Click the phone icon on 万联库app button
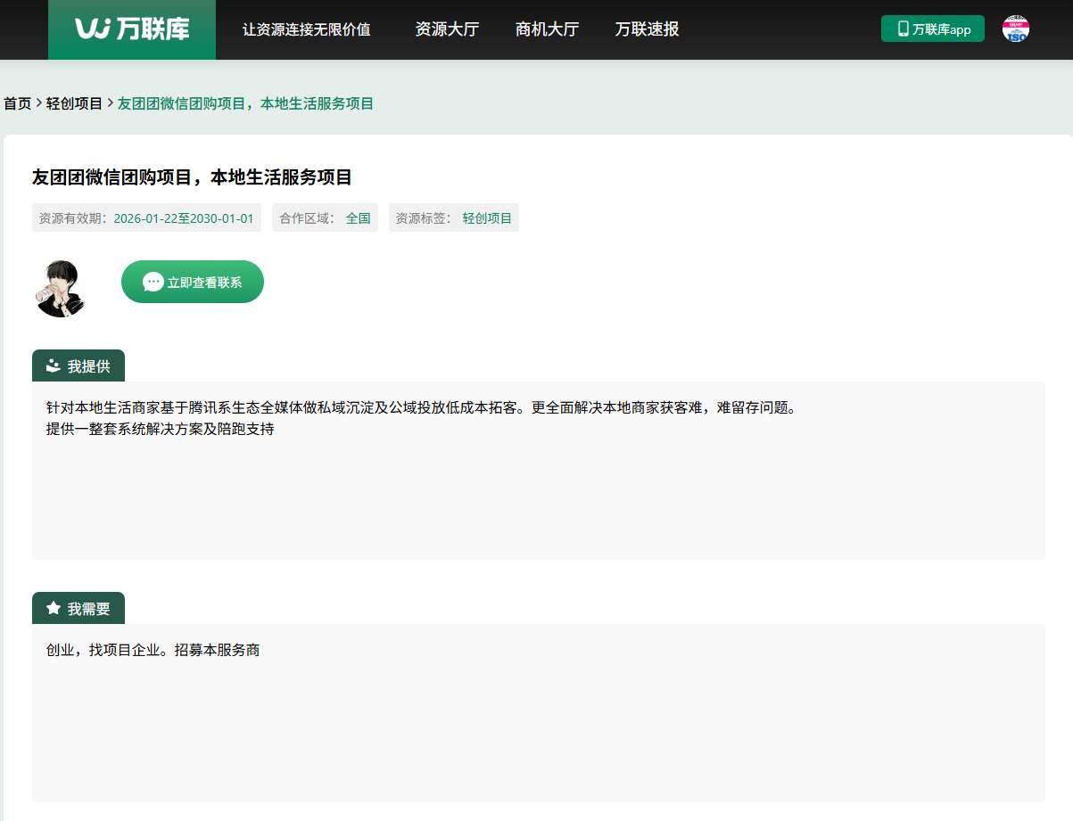 903,29
